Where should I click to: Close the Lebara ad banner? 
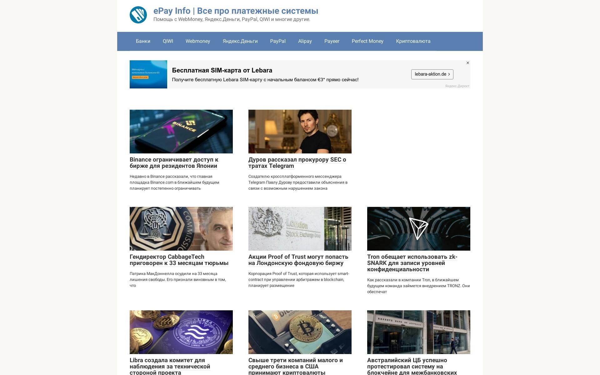pos(468,63)
